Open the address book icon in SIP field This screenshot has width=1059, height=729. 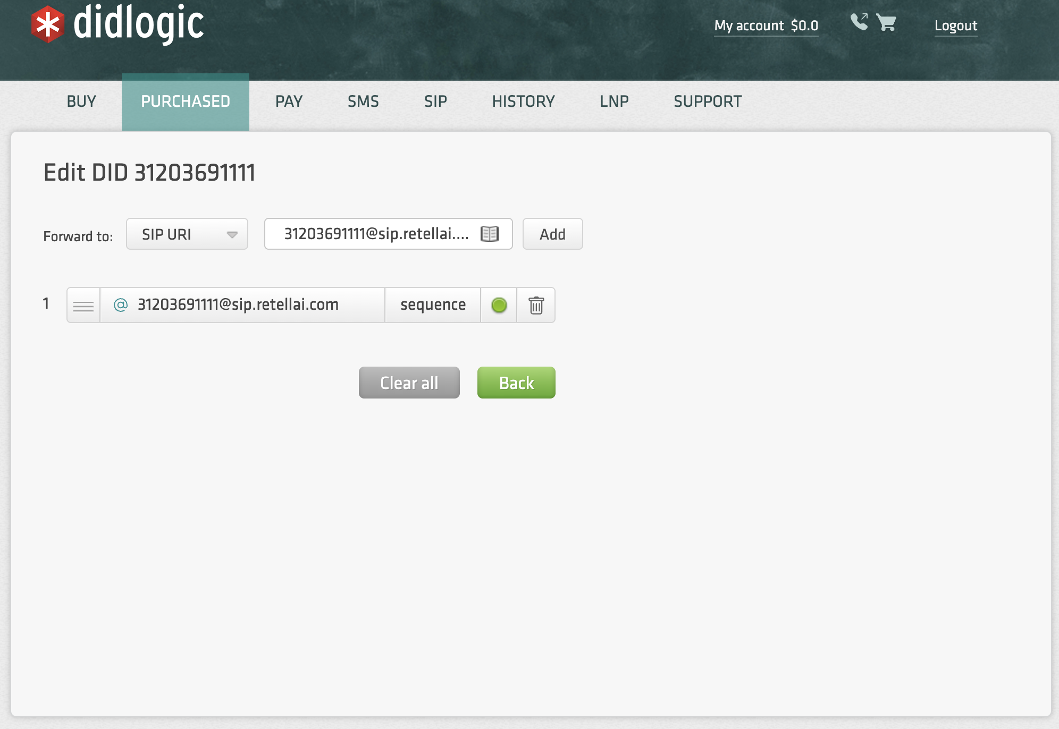[489, 234]
